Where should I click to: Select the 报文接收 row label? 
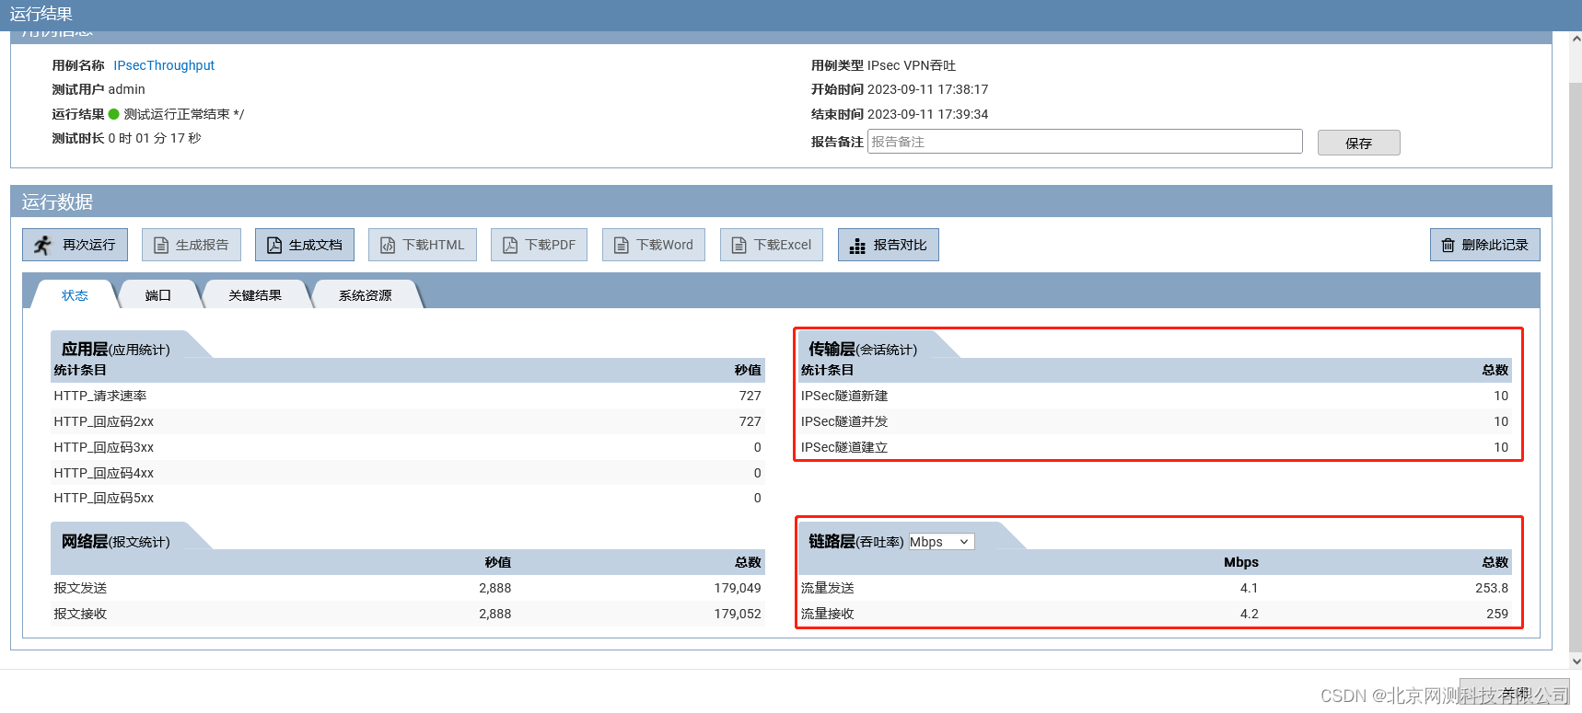point(80,614)
